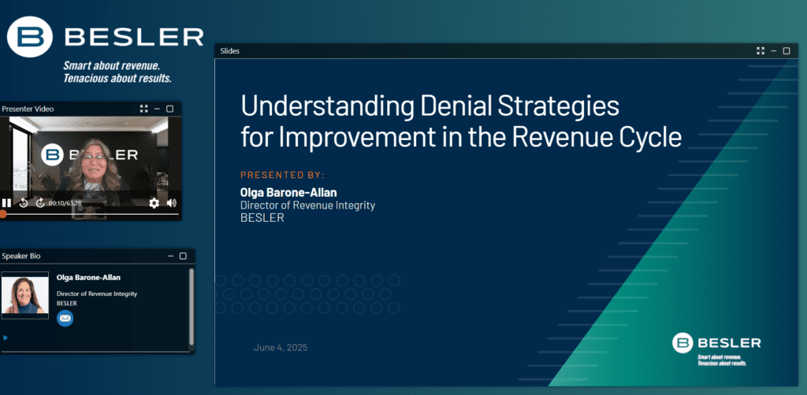
Task: Expand the Slides panel to fullscreen
Action: (761, 51)
